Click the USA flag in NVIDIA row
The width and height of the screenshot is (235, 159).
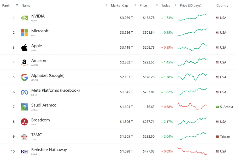(x=217, y=18)
